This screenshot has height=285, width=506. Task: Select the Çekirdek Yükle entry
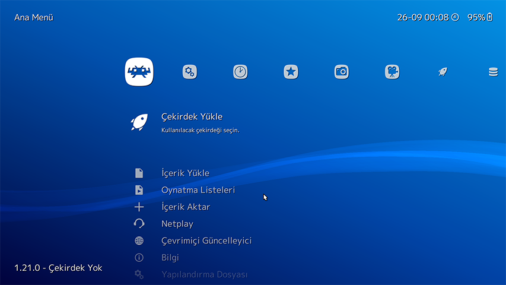(x=192, y=117)
